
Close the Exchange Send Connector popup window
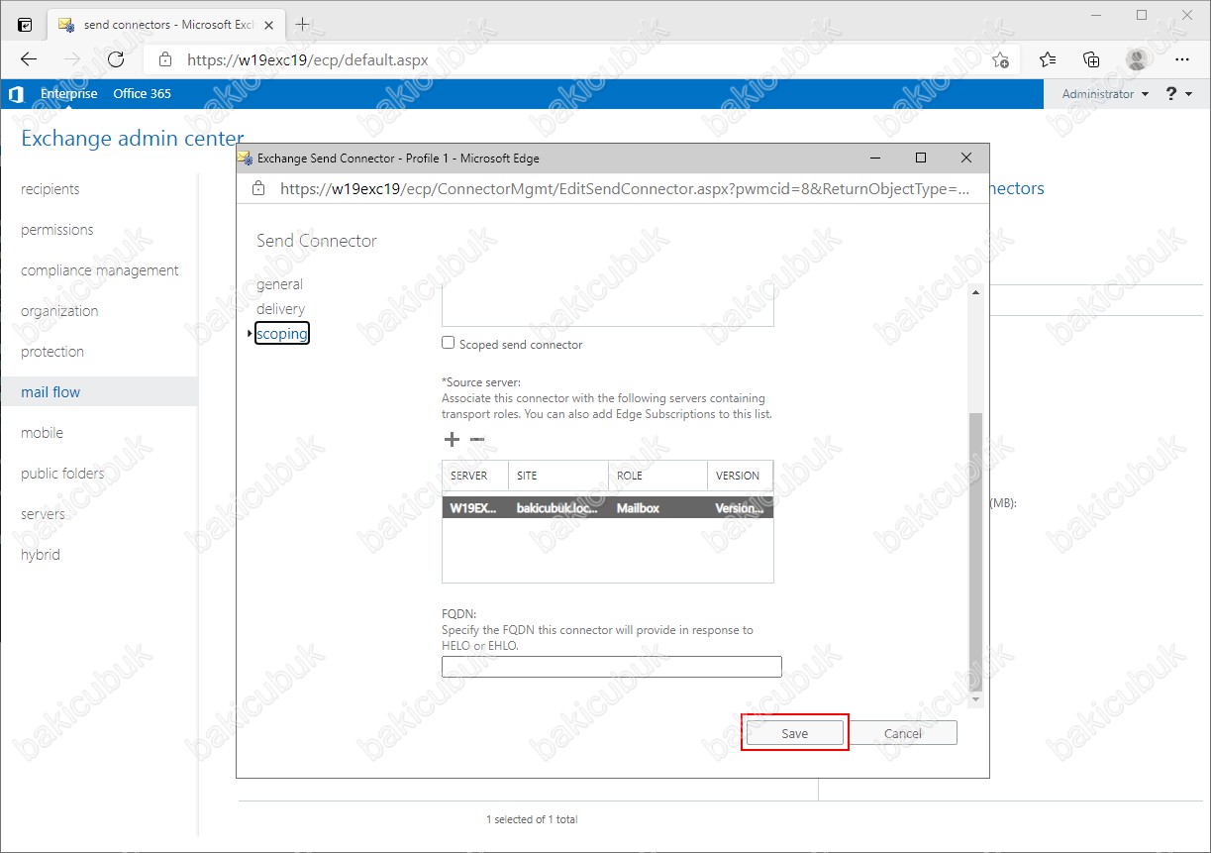pos(966,158)
